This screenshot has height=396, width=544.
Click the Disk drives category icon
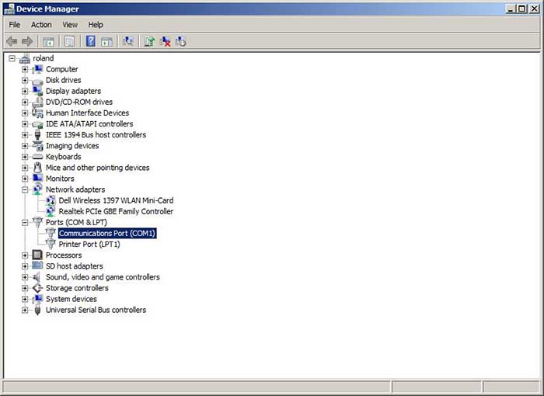[37, 81]
